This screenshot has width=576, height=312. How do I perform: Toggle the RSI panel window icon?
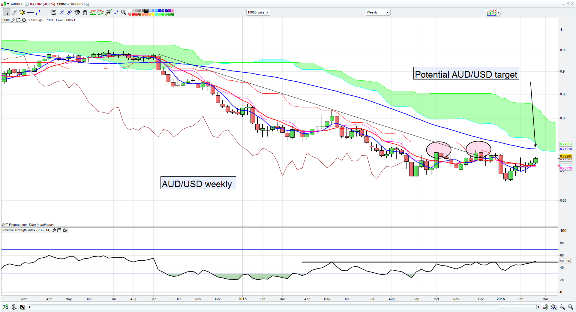click(x=59, y=230)
